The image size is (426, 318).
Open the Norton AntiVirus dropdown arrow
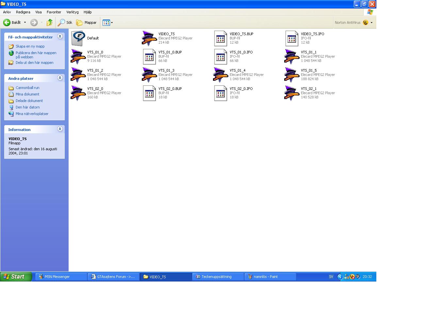(x=371, y=22)
